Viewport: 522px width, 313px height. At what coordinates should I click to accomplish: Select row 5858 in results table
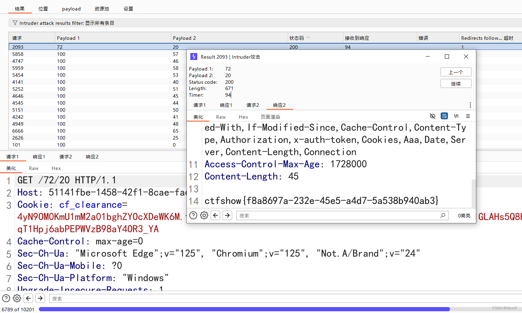click(x=70, y=54)
